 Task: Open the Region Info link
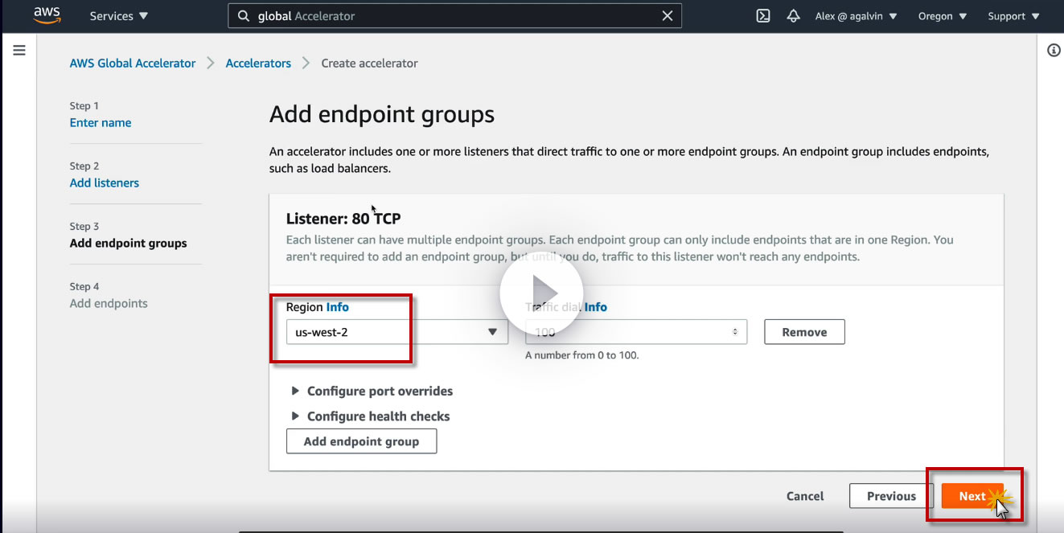coord(338,307)
